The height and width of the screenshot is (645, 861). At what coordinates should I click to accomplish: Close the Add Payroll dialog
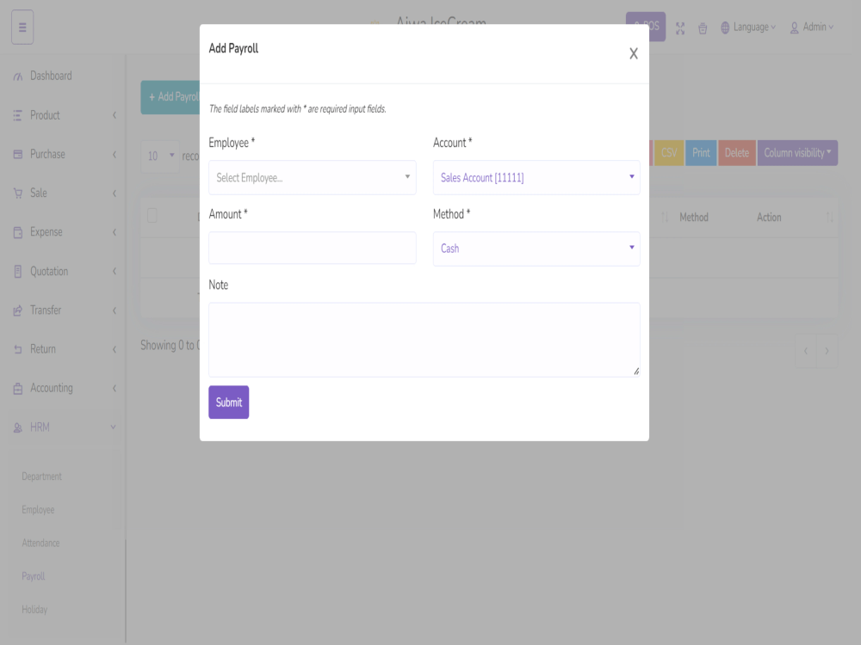633,53
